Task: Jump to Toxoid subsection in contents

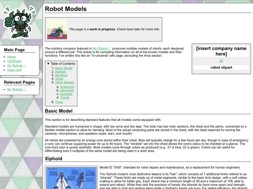Action: point(65,98)
